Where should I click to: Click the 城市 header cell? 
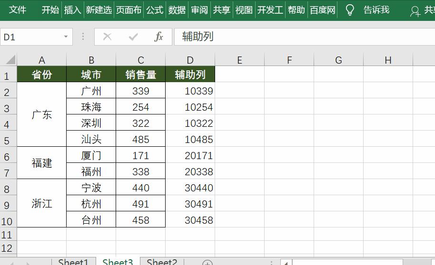point(91,74)
